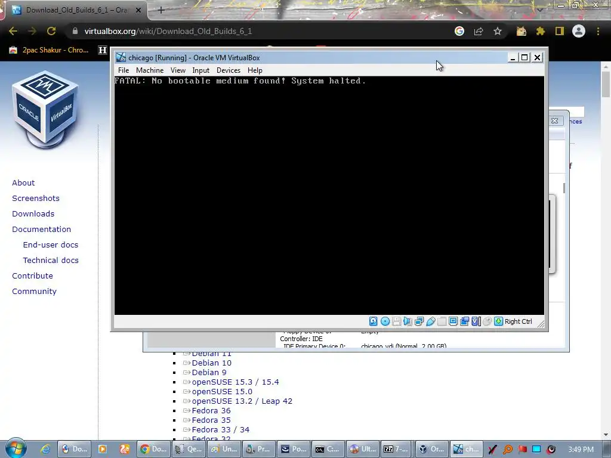Open the View menu in VirtualBox window
Image resolution: width=611 pixels, height=458 pixels.
tap(178, 70)
